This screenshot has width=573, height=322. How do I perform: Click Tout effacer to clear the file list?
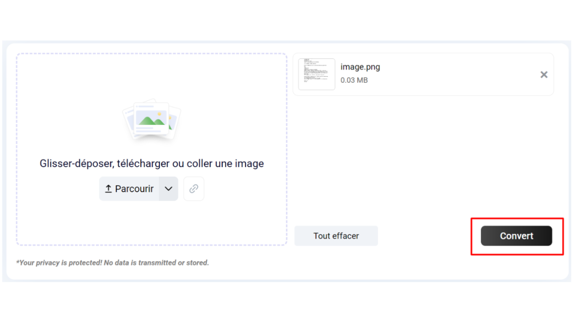tap(336, 236)
